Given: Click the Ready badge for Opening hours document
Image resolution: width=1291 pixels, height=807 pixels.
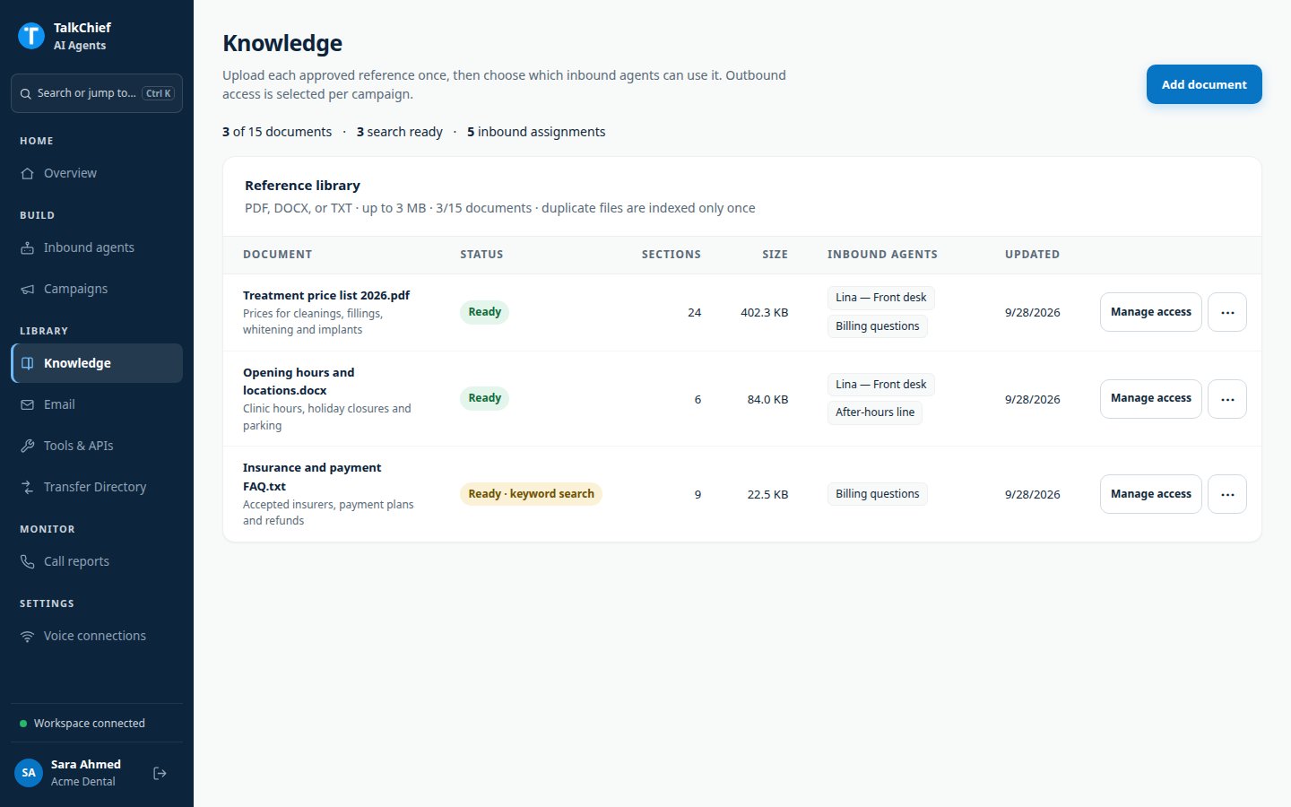Looking at the screenshot, I should (484, 398).
